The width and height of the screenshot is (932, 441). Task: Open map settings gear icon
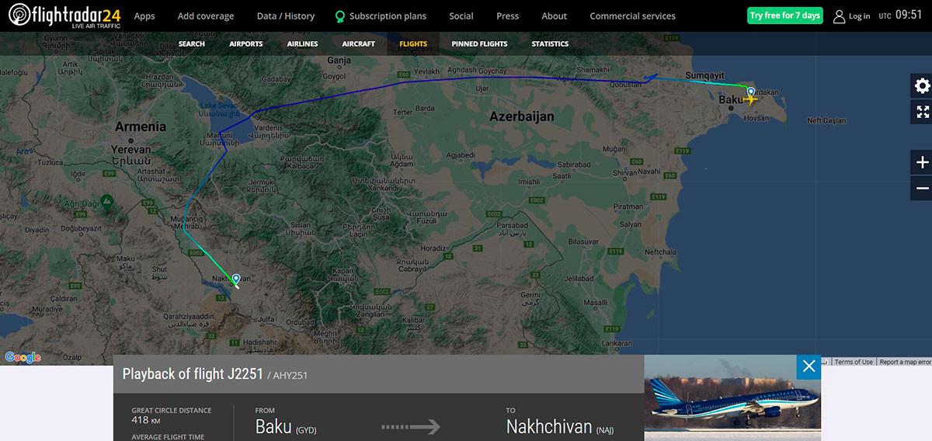922,86
